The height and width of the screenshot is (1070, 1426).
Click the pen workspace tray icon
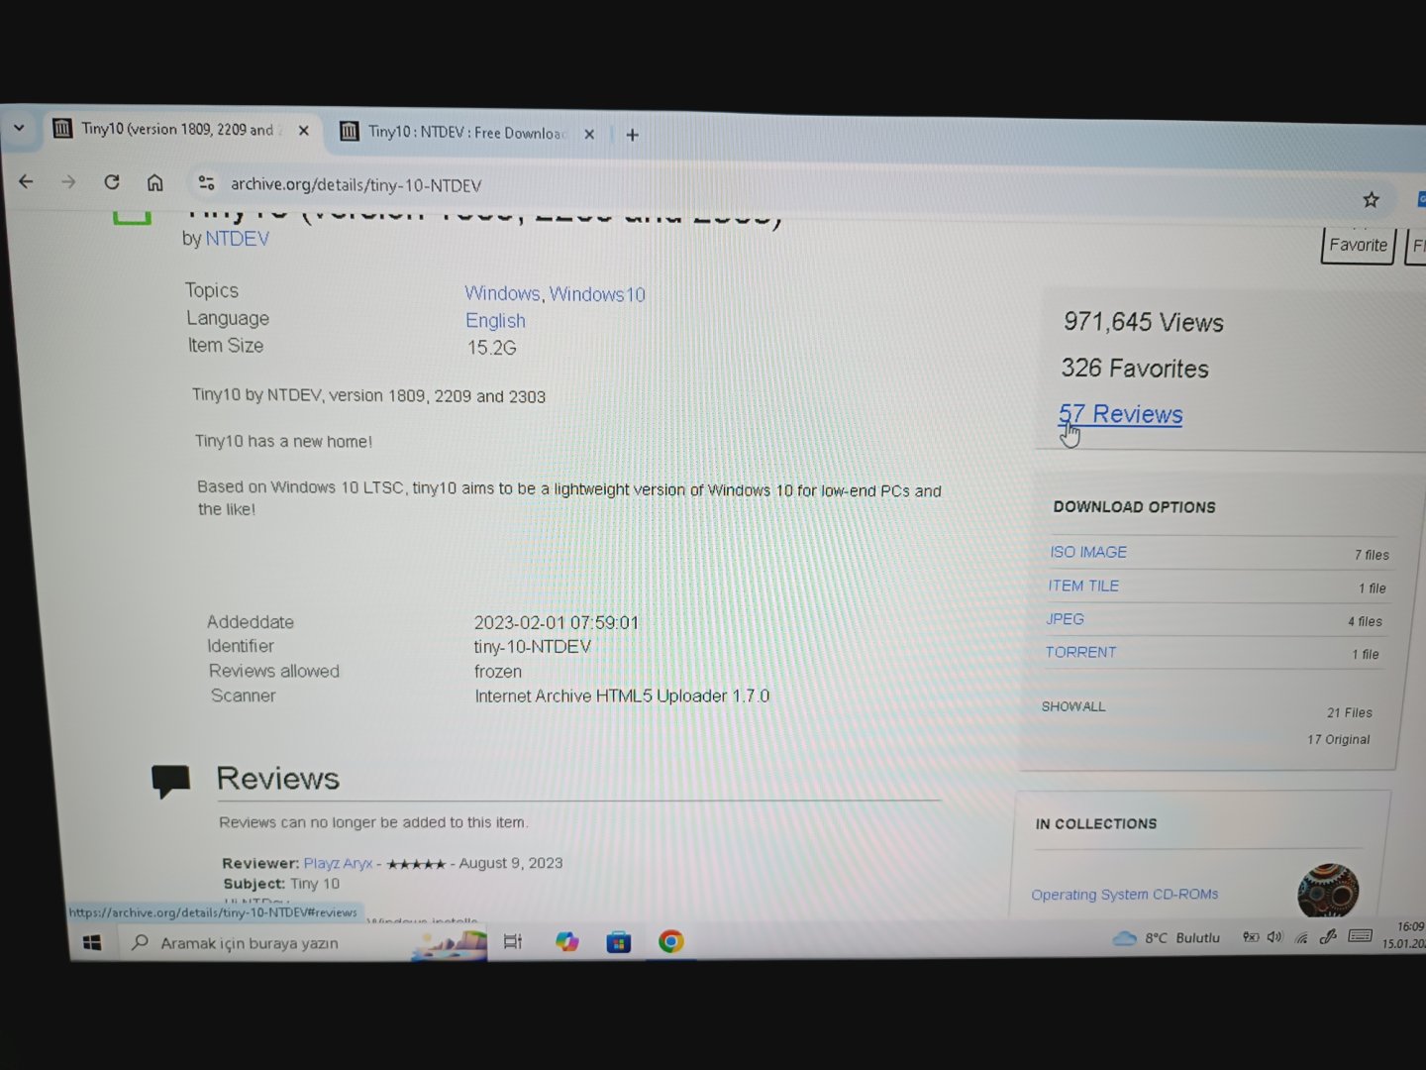coord(1329,936)
